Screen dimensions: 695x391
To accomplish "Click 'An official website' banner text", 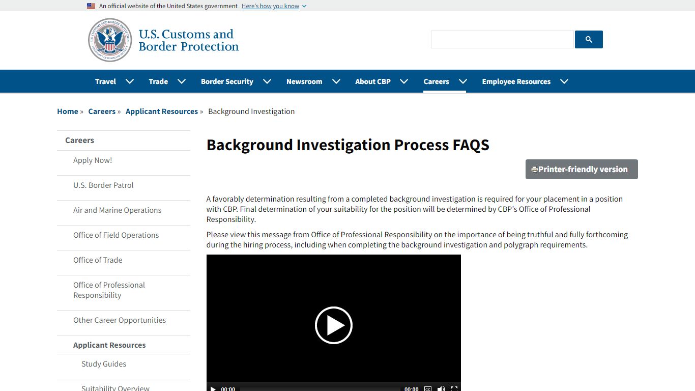I will 168,6.
